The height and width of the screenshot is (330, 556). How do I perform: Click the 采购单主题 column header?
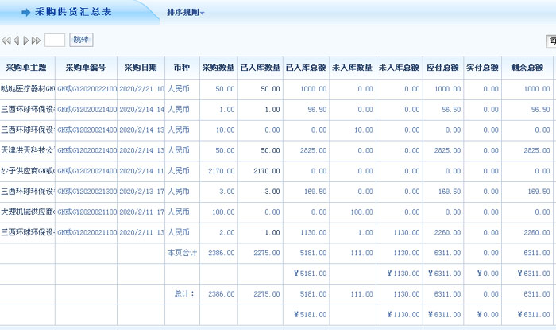(x=27, y=68)
